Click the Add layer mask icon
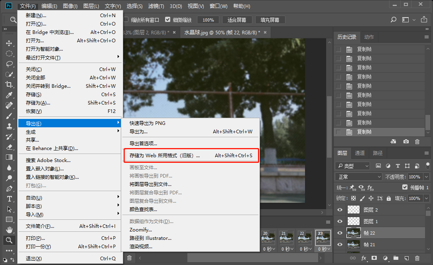Image resolution: width=433 pixels, height=265 pixels. [x=374, y=258]
